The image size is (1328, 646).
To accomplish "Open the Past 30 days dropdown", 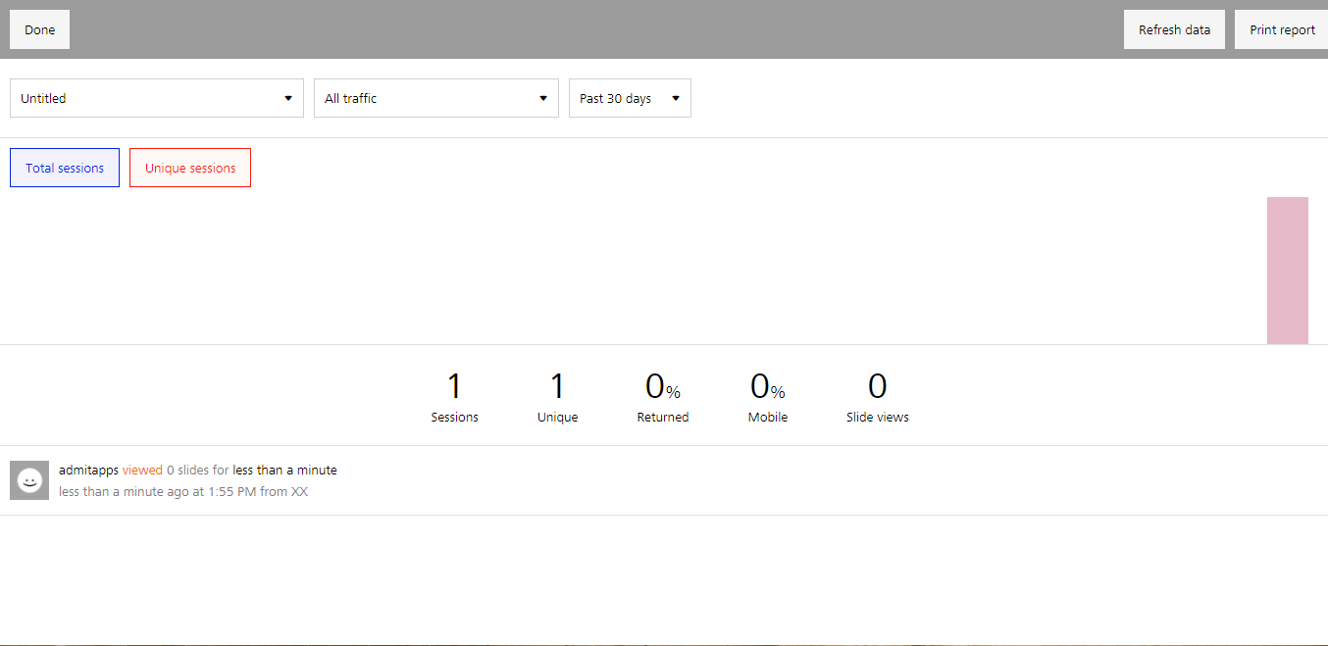I will click(630, 98).
